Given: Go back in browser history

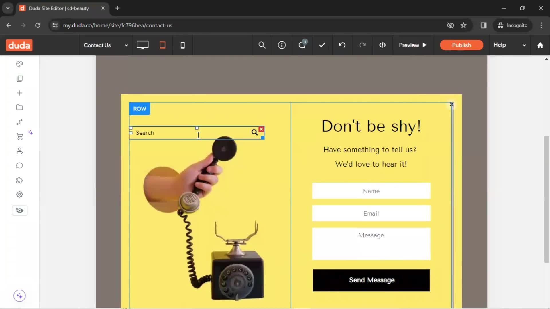Looking at the screenshot, I should [9, 25].
